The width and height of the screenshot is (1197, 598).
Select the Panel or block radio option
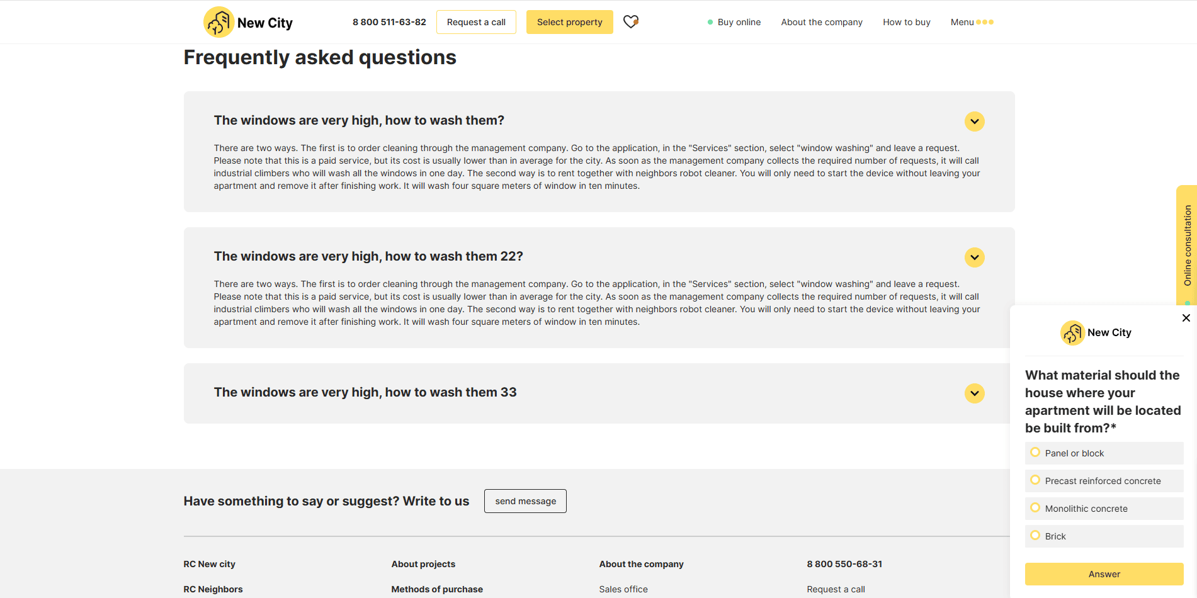pyautogui.click(x=1035, y=453)
